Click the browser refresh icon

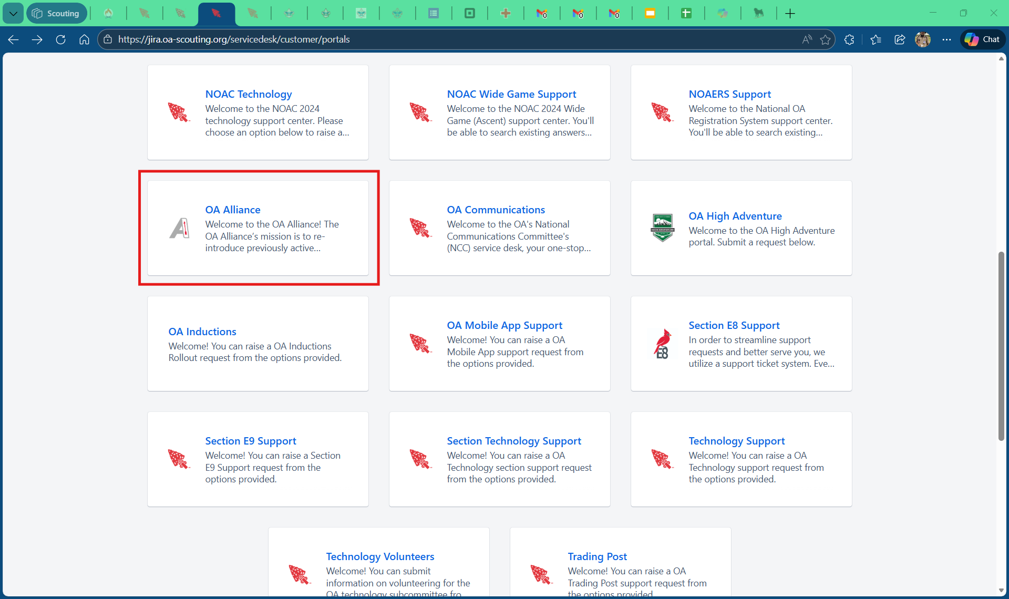(x=60, y=39)
